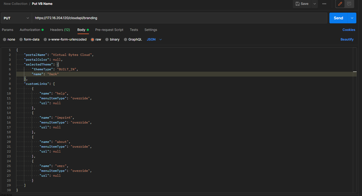The height and width of the screenshot is (196, 362).
Task: Open the PUT request method dropdown
Action: point(16,18)
